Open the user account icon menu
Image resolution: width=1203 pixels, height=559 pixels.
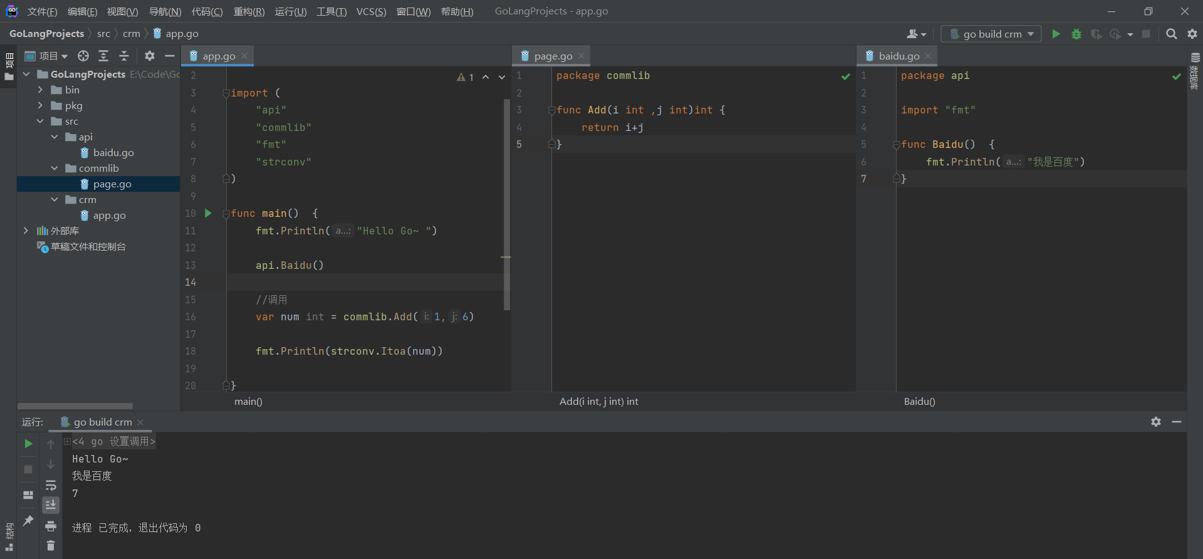(x=916, y=34)
